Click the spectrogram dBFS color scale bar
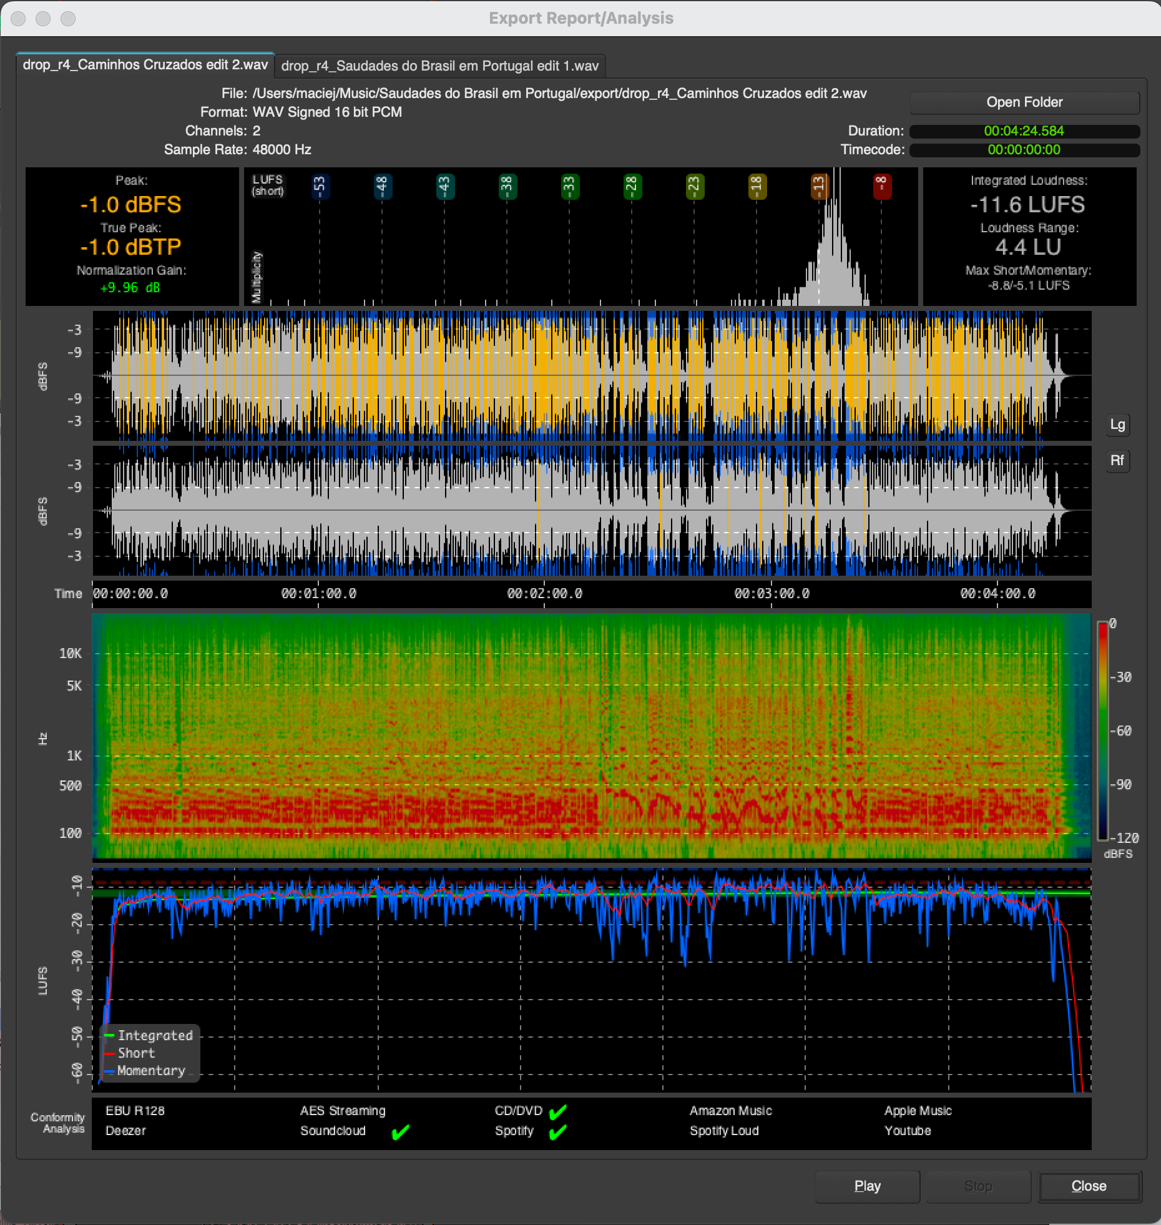Screen dimensions: 1161x1225 coord(1103,731)
